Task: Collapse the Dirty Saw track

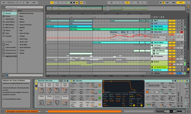Action: (152, 32)
